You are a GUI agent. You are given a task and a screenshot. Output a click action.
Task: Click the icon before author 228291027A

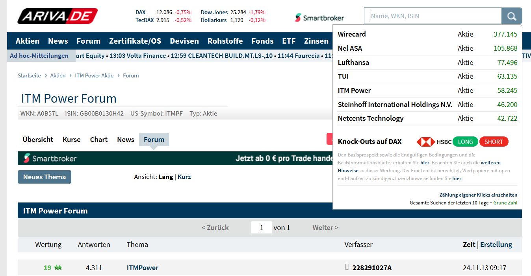pyautogui.click(x=347, y=267)
